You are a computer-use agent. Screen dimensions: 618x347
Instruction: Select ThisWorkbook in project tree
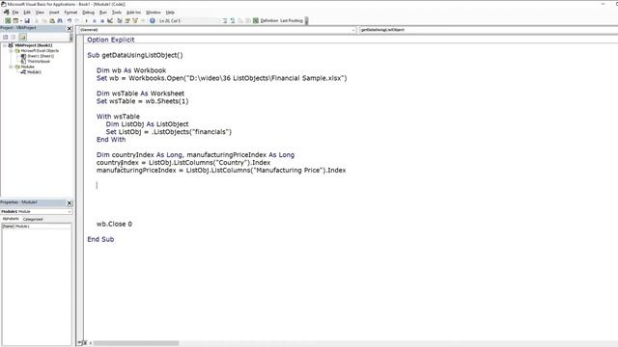(x=39, y=62)
